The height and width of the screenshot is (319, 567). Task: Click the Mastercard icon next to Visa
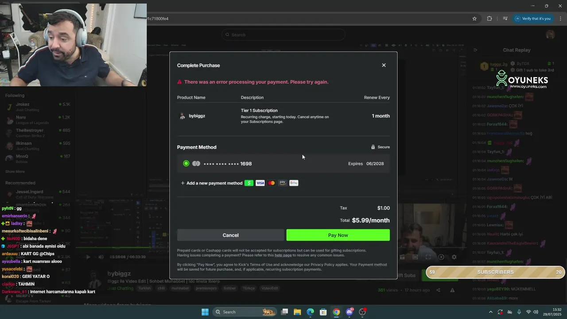click(x=272, y=183)
